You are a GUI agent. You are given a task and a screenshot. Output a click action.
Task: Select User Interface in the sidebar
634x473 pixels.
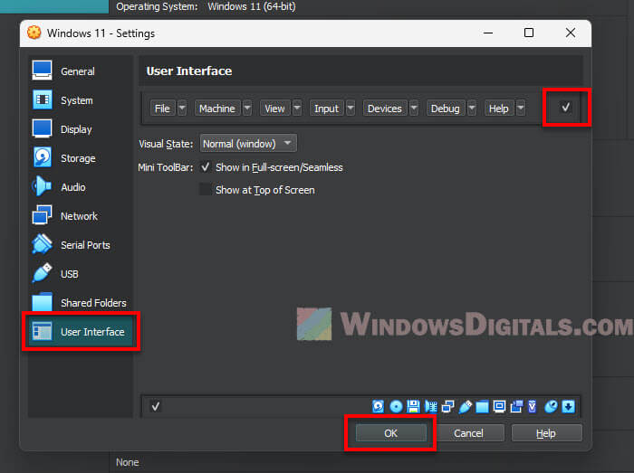[80, 332]
